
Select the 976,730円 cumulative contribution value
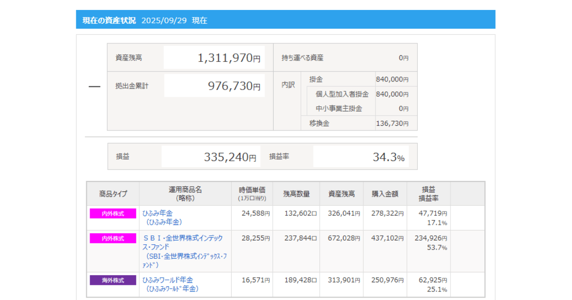[x=234, y=86]
